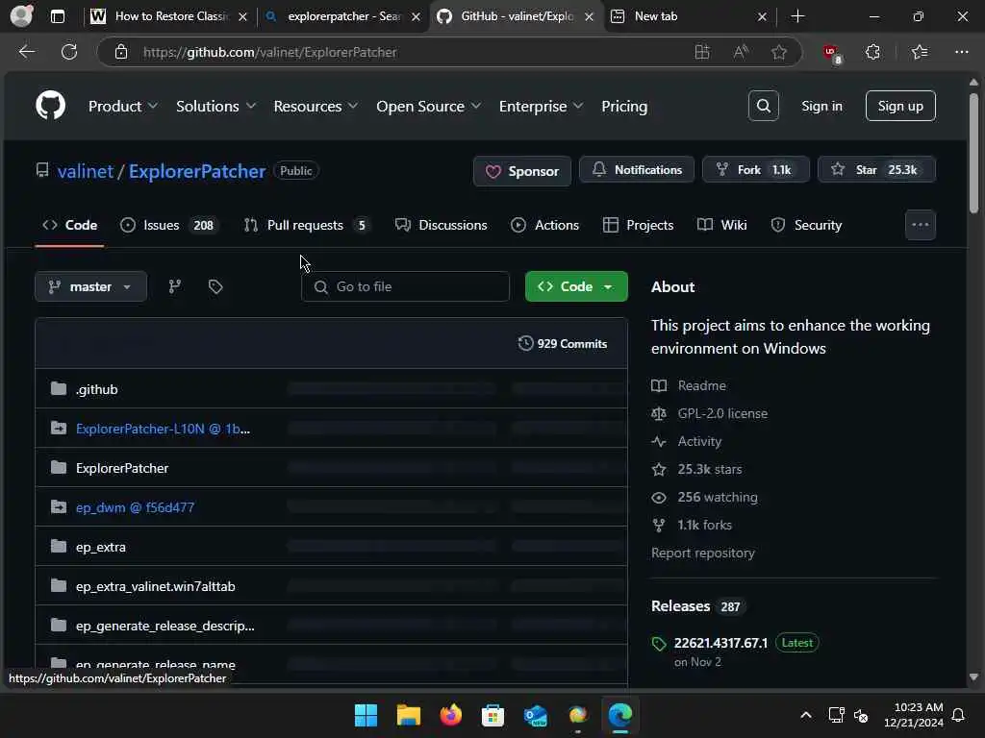Click the browser profile avatar

21,15
